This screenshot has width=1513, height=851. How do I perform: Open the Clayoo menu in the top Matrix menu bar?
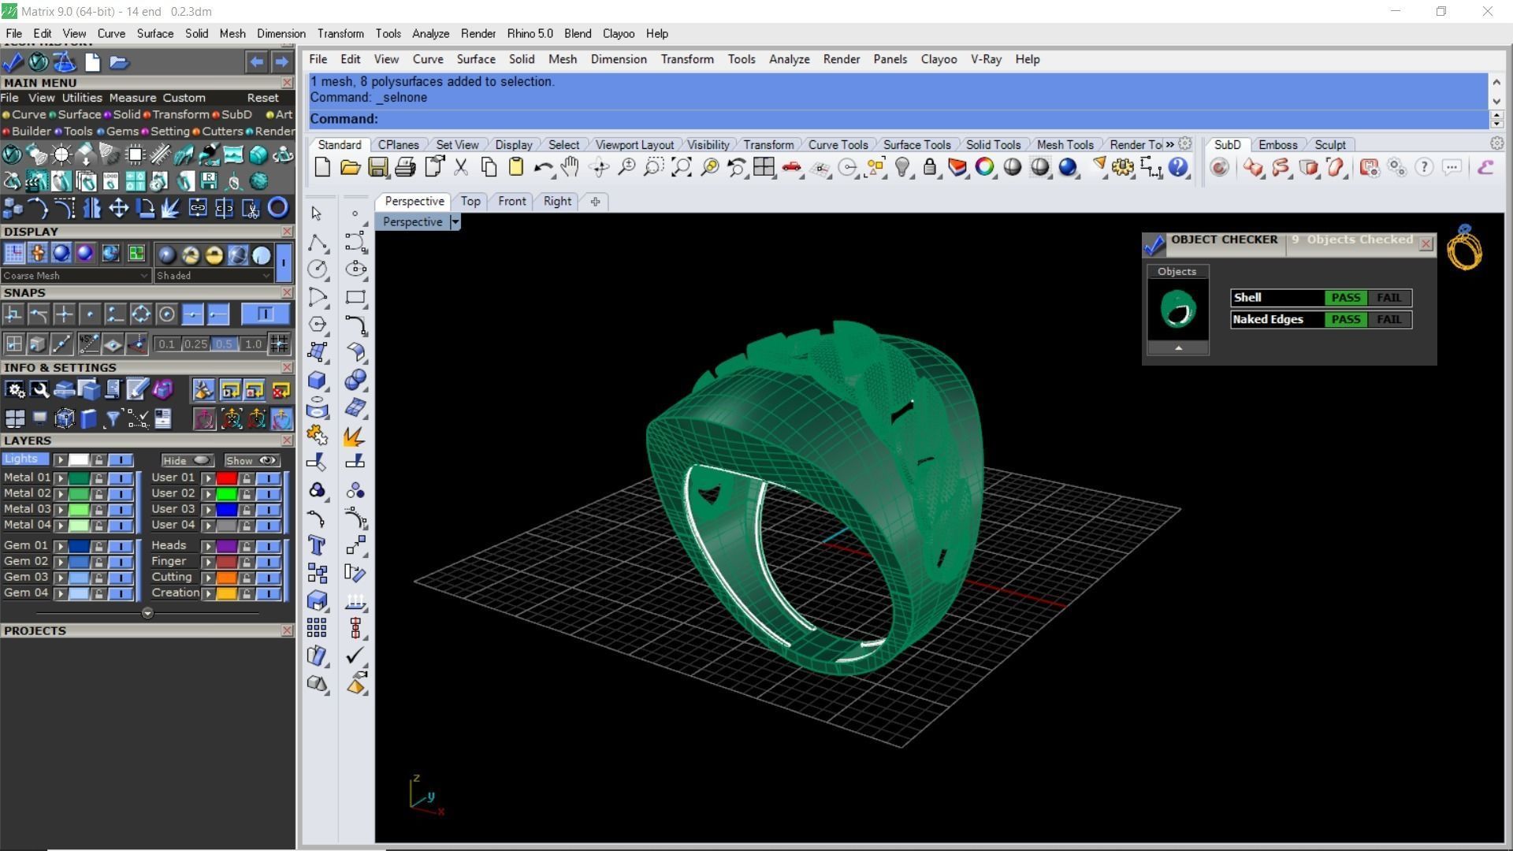(x=619, y=34)
